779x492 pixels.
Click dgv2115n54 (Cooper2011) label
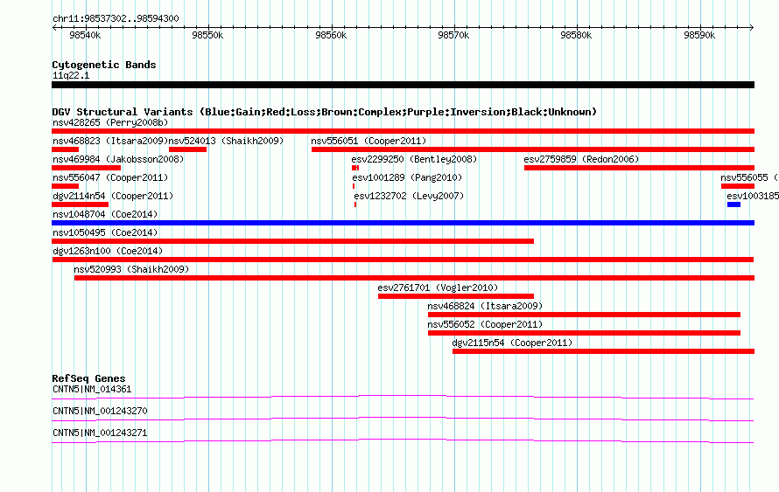coord(512,343)
